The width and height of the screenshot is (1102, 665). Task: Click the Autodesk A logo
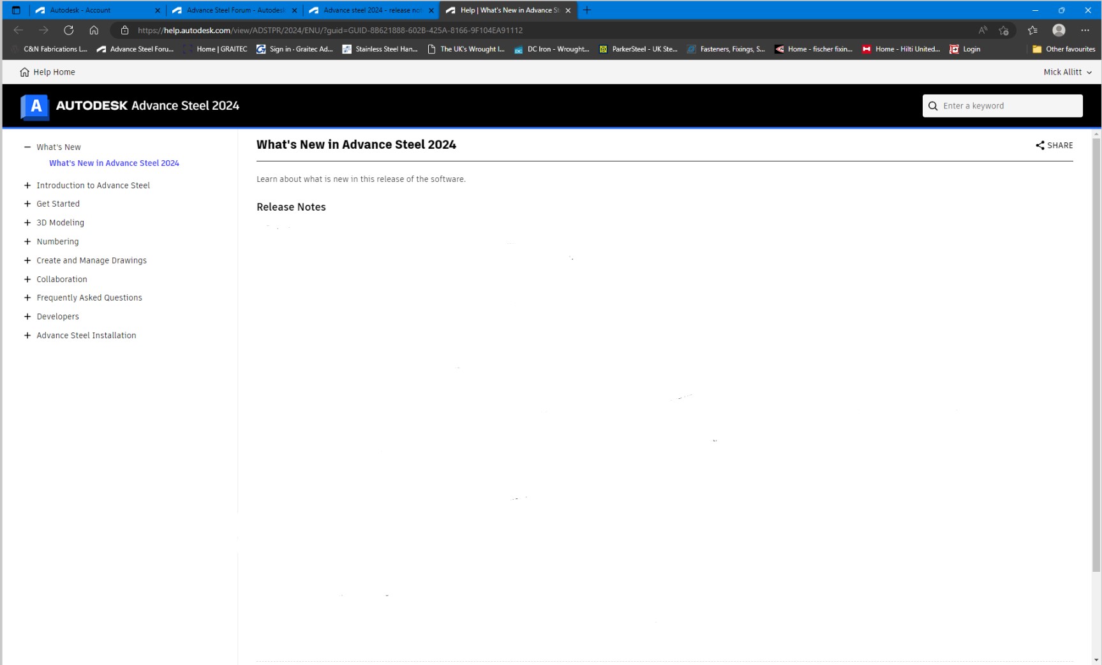35,106
